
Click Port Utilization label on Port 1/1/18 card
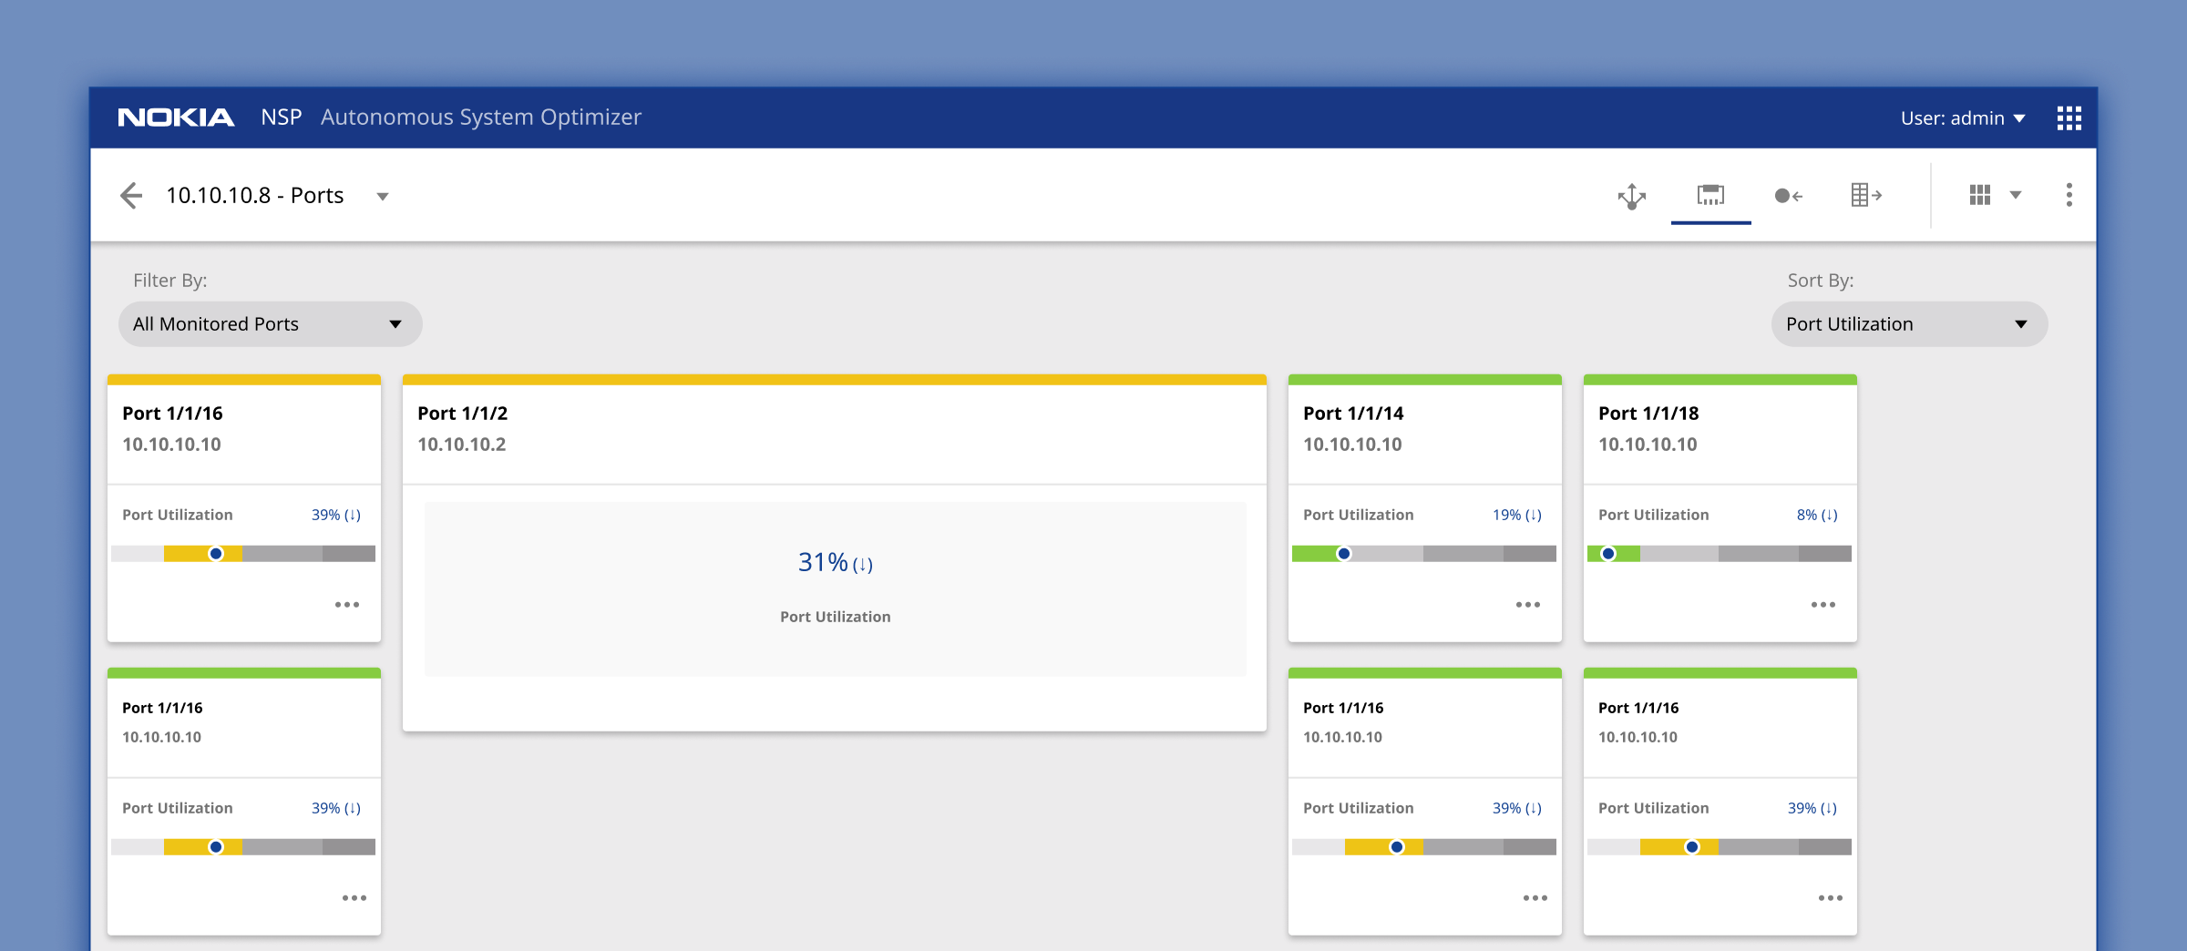tap(1654, 515)
